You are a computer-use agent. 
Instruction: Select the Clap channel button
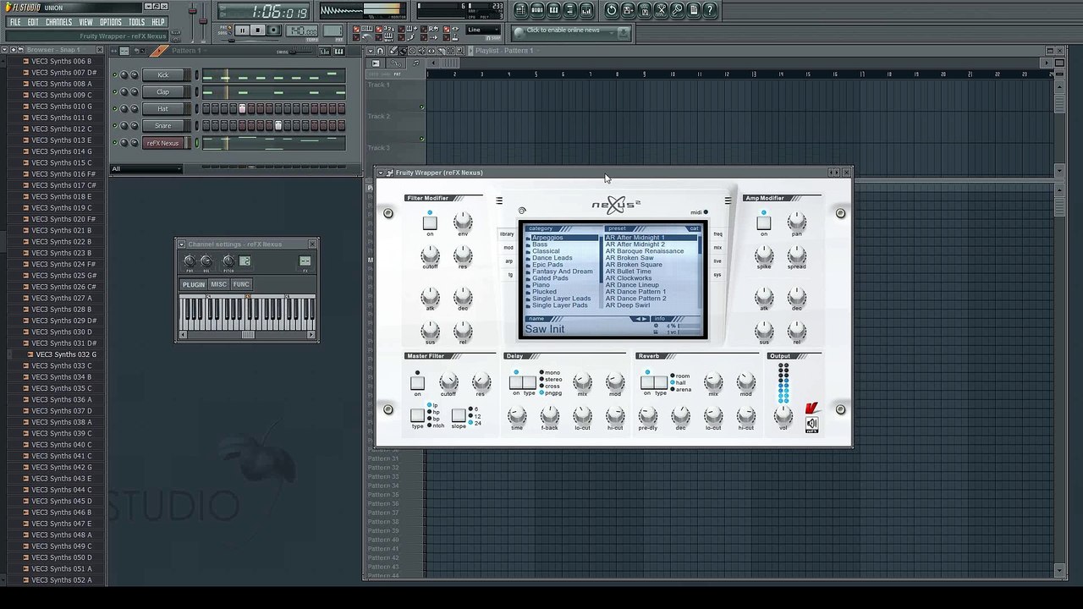pyautogui.click(x=163, y=92)
